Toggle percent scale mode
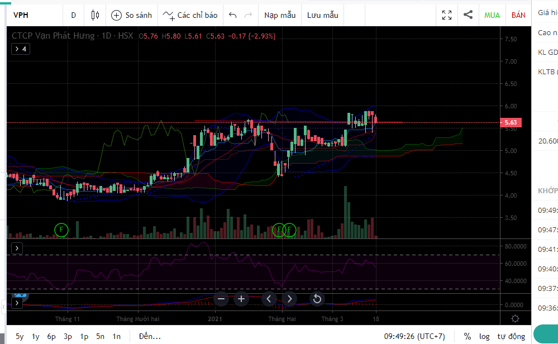558x344 pixels. pos(468,336)
